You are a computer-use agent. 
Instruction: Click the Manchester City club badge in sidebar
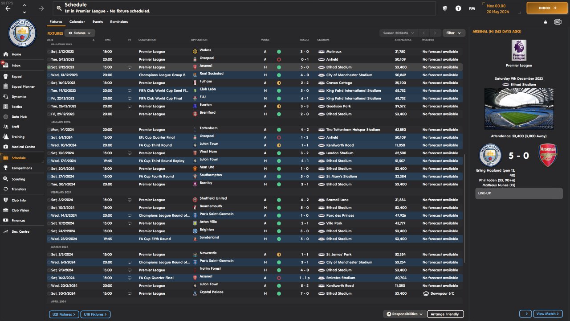point(22,33)
